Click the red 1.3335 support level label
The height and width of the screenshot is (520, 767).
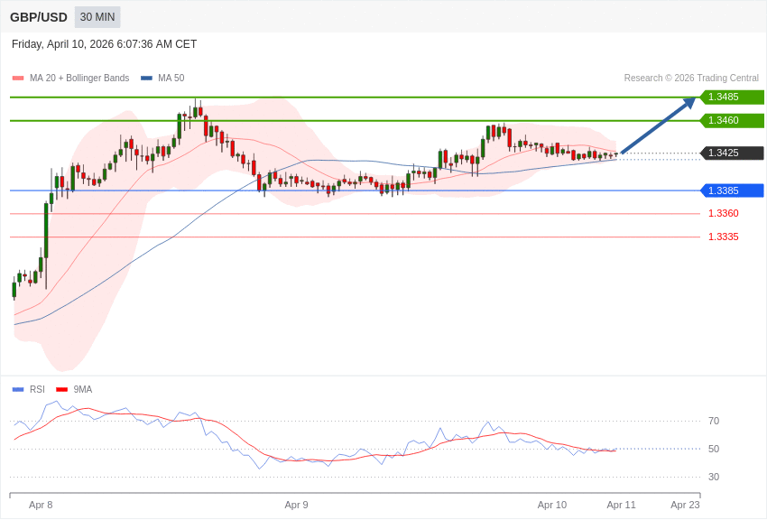tap(723, 237)
